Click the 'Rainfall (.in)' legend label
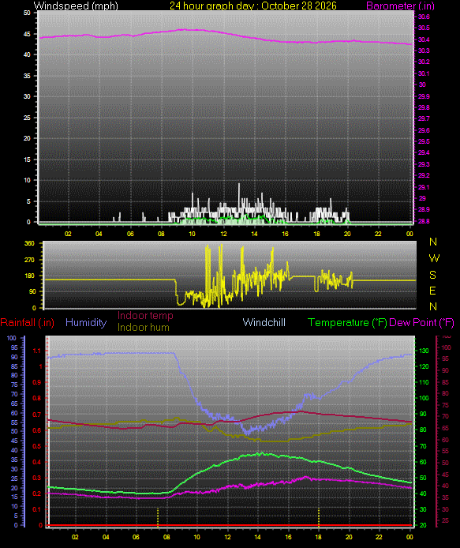This screenshot has width=460, height=548. click(28, 322)
